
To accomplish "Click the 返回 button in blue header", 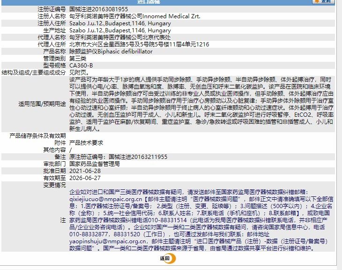I will [x=323, y=1].
